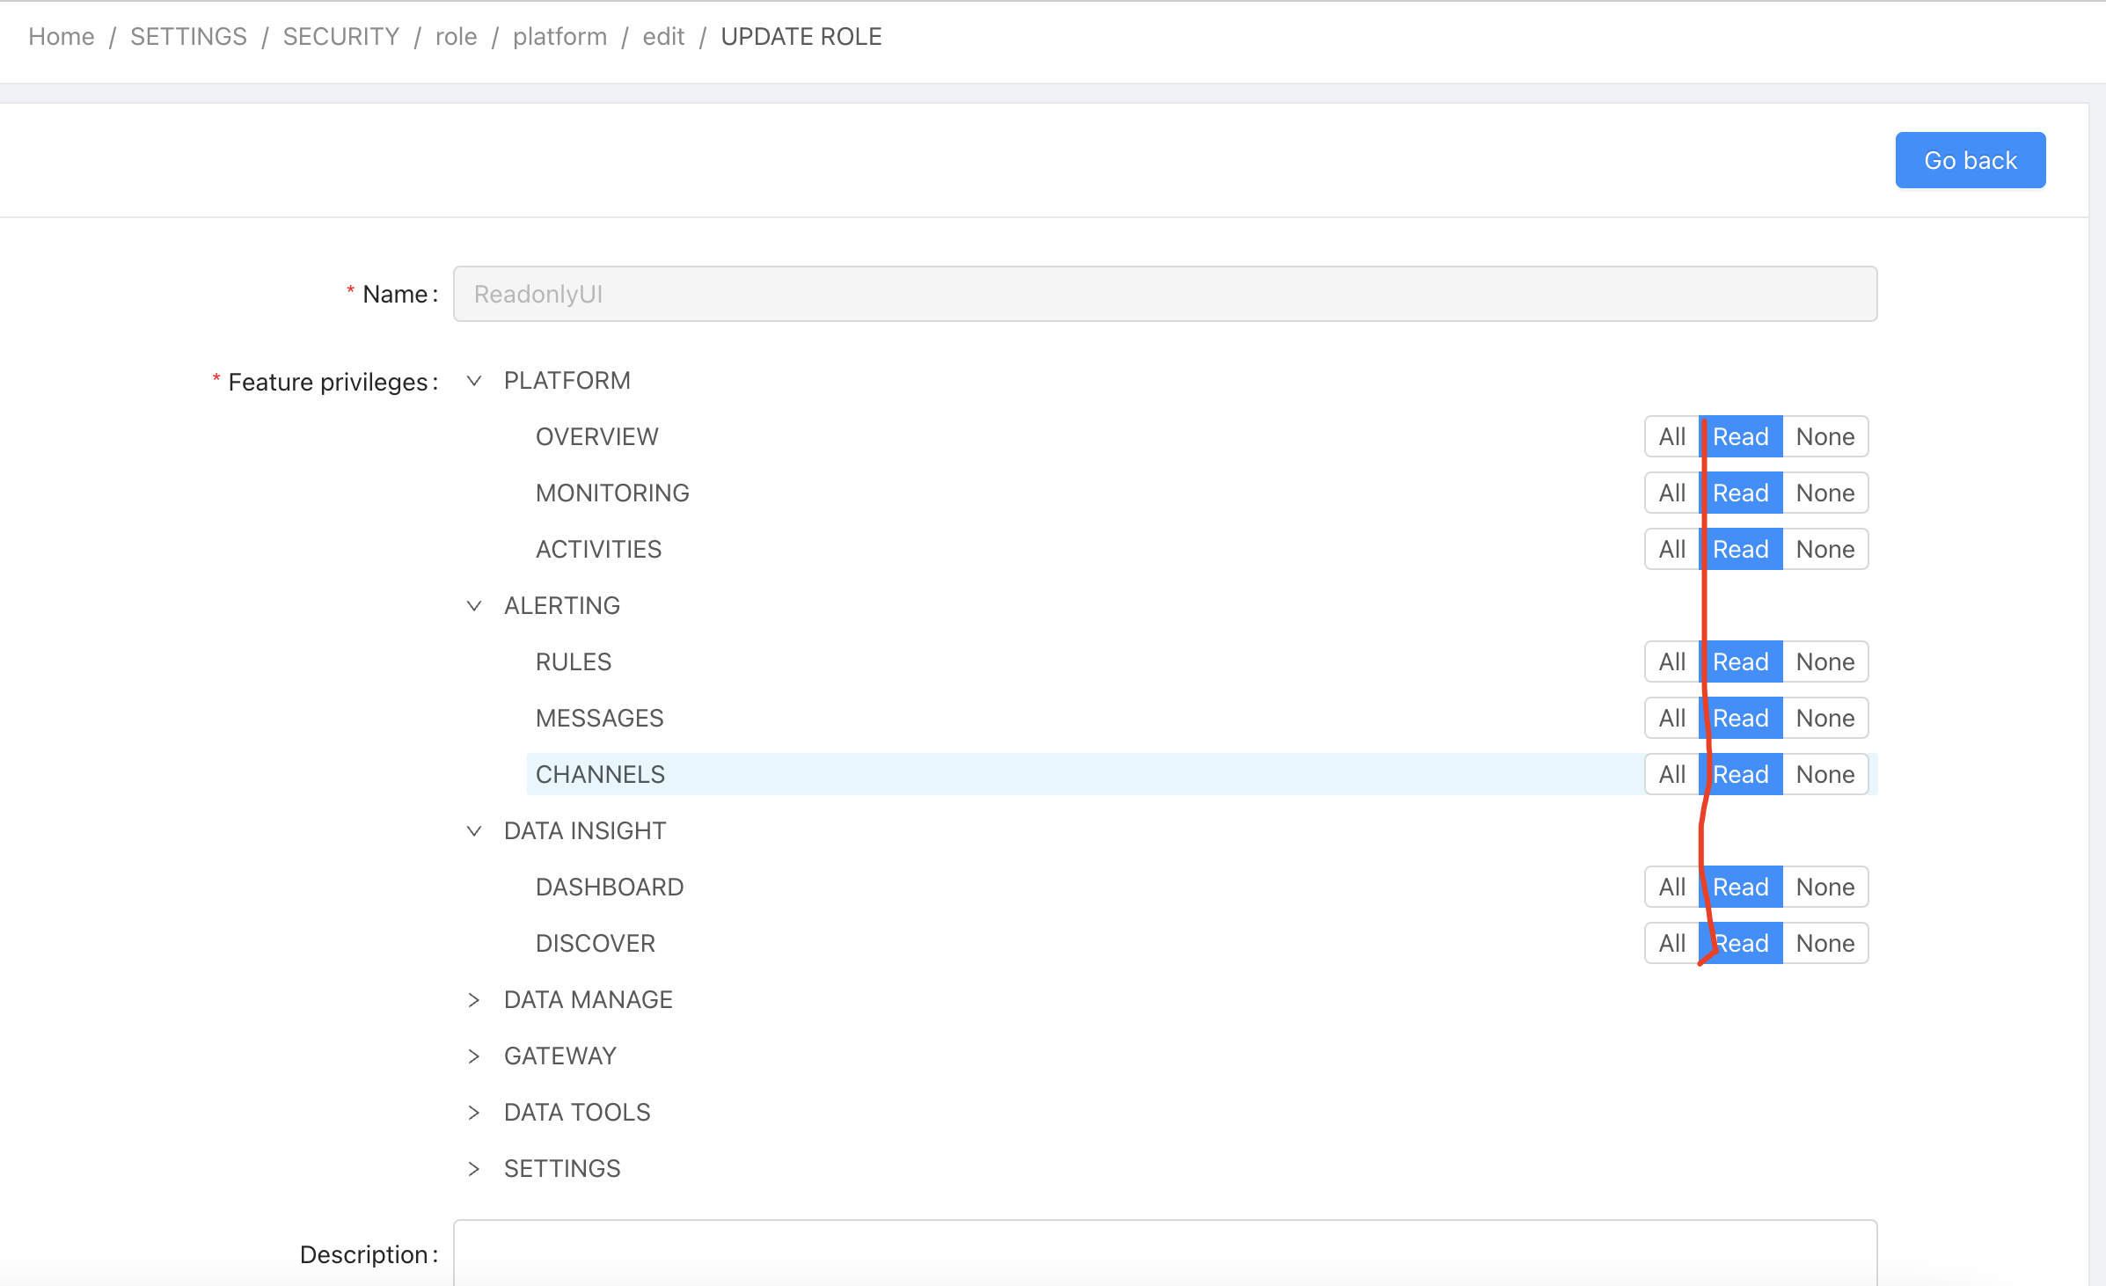Set MONITORING privilege to None
The image size is (2106, 1286).
(x=1824, y=493)
